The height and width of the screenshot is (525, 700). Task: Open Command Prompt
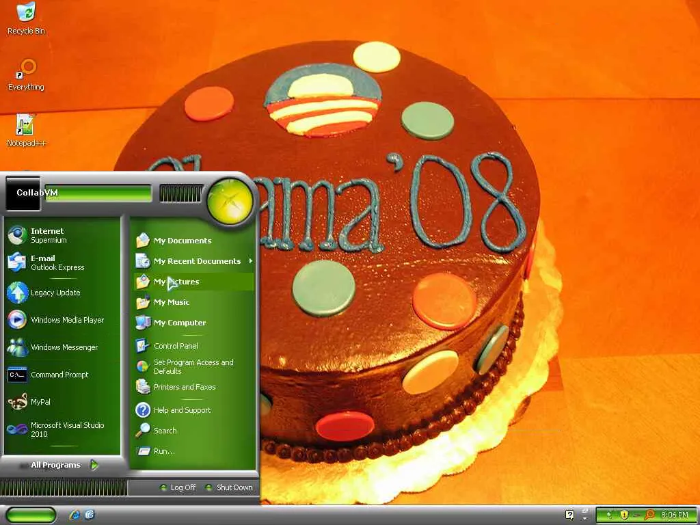pos(62,375)
